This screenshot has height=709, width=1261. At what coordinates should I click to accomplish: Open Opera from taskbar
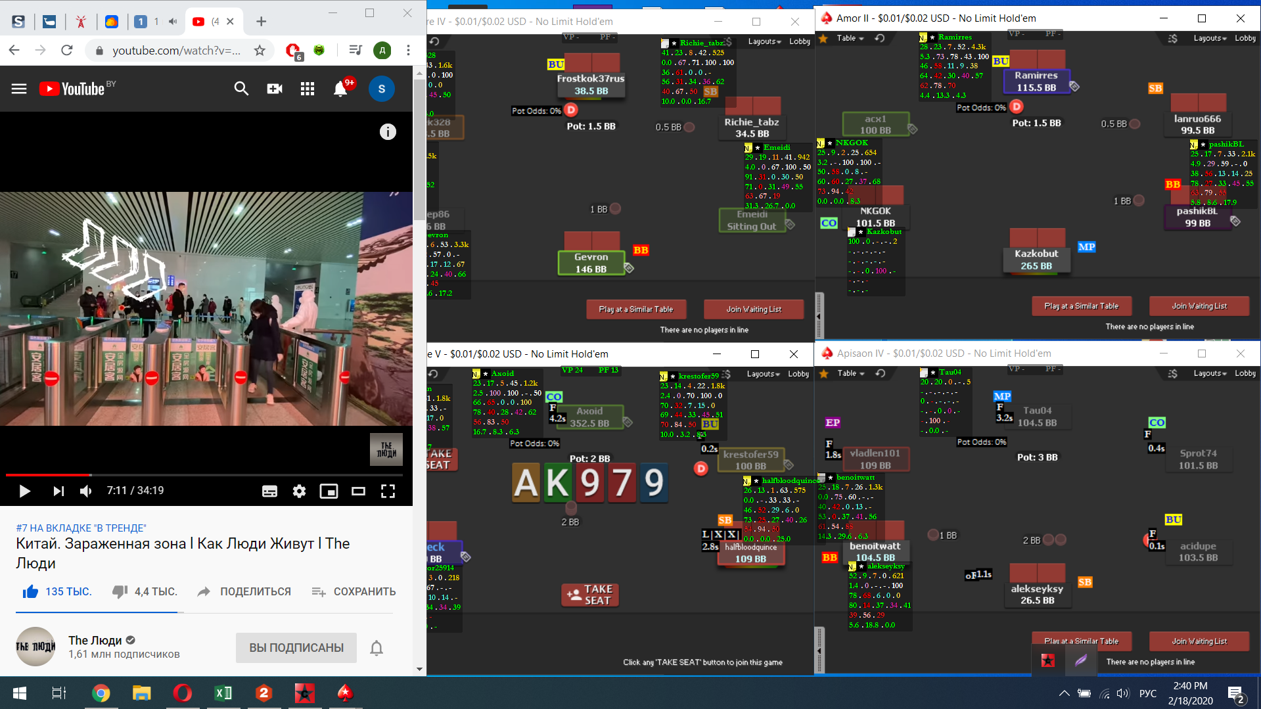pos(182,693)
